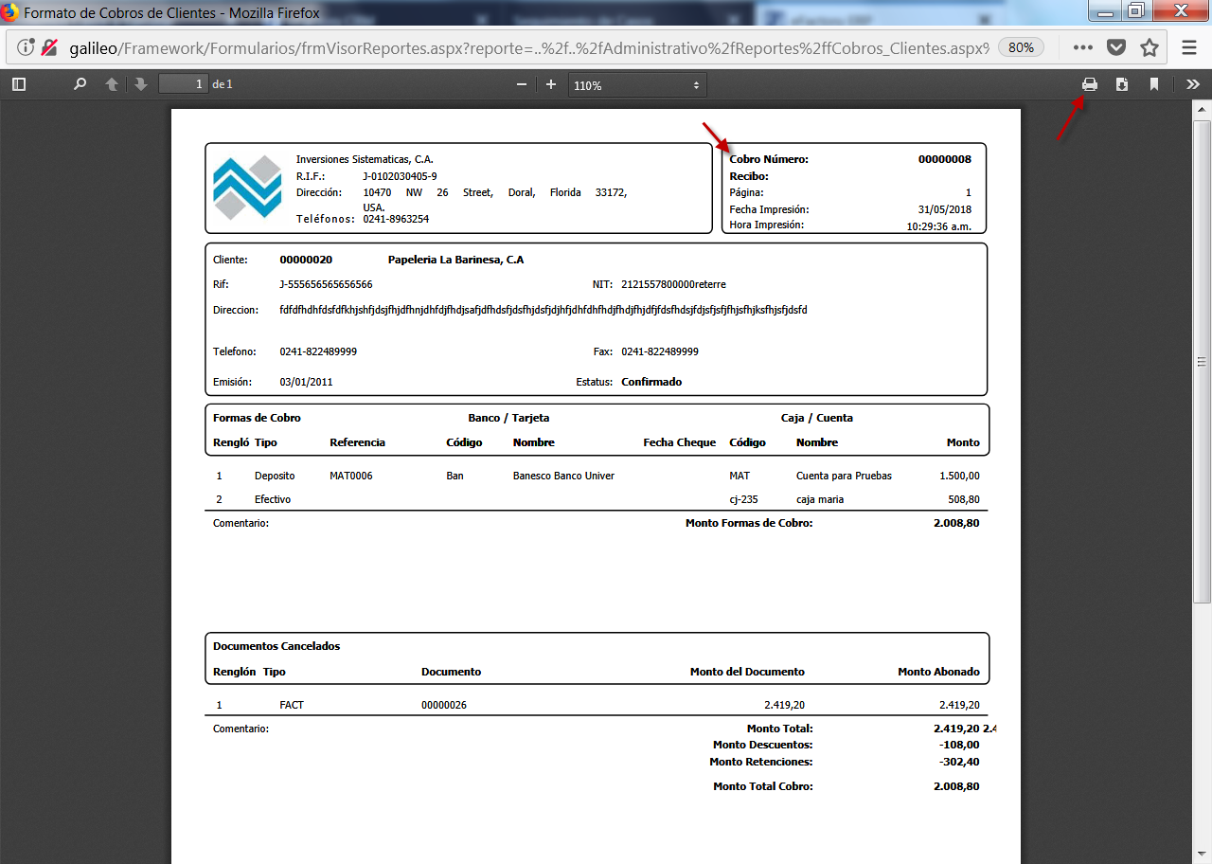
Task: Open page actions three-dot menu
Action: click(x=1083, y=47)
